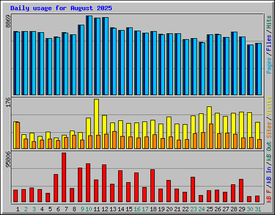275x215 pixels.
Task: Select the orange sites bar for day 25
Action: point(211,136)
